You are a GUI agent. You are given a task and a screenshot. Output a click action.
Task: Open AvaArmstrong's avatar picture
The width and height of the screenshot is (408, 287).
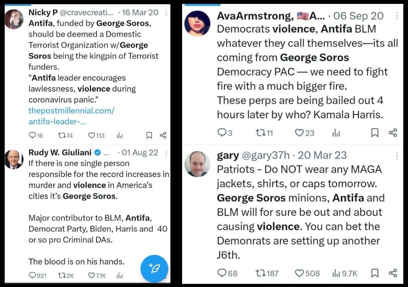pos(197,23)
